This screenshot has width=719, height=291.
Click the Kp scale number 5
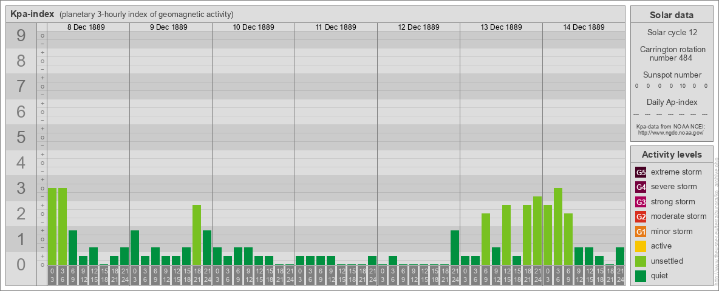[21, 137]
